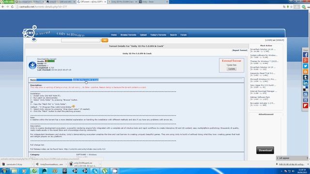310x174 pixels.
Task: Open the media player taskbar icon
Action: pos(24,171)
